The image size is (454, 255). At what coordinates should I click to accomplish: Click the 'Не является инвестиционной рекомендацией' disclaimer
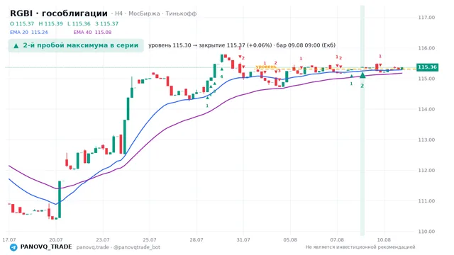tap(360, 247)
